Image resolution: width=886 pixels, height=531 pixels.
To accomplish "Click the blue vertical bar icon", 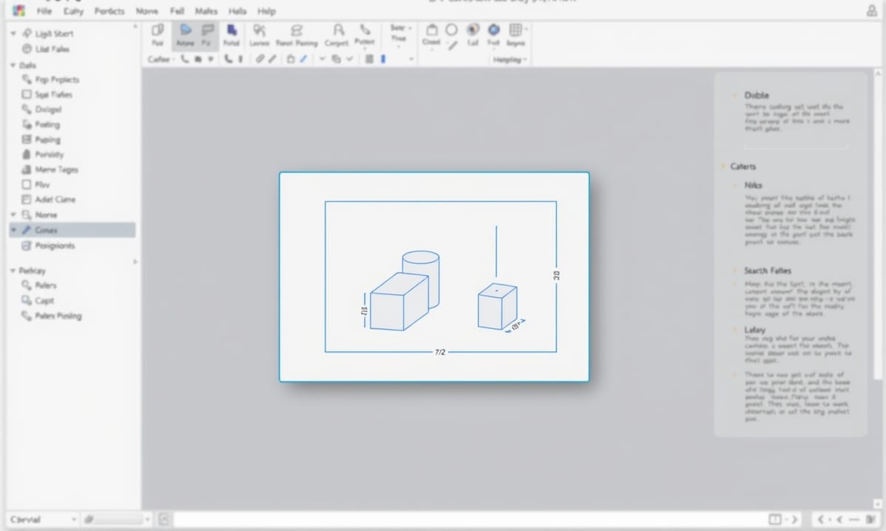I will click(382, 59).
